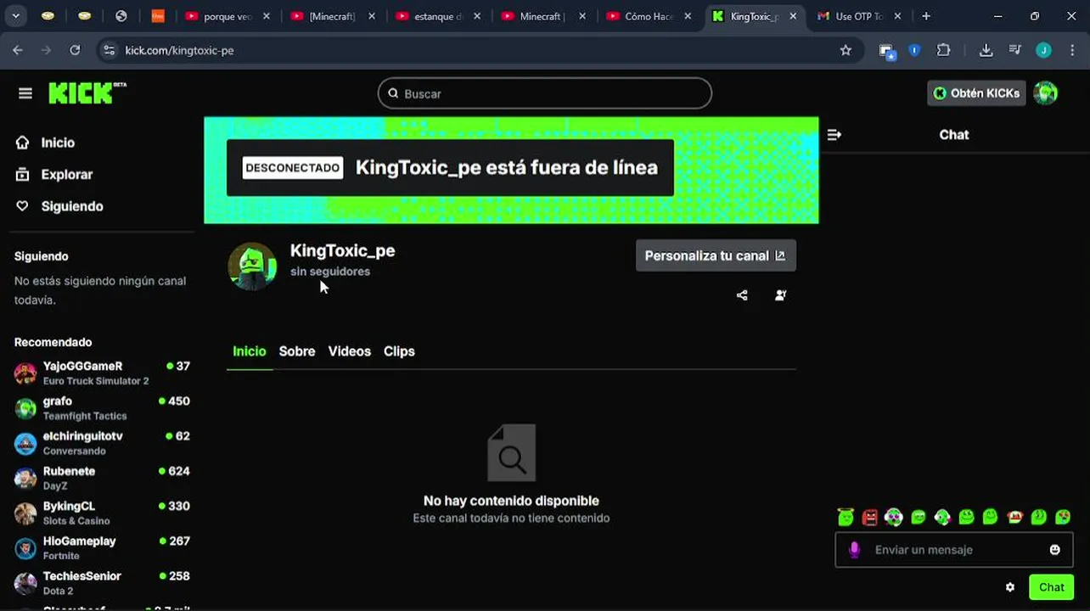The height and width of the screenshot is (611, 1090).
Task: Open the tab search dropdown arrow
Action: [15, 16]
